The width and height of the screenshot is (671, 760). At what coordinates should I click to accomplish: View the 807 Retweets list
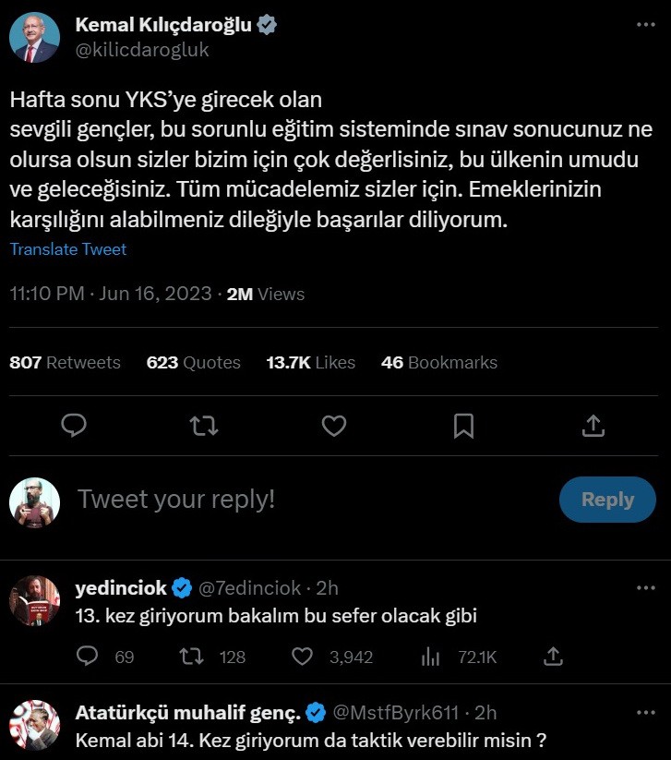coord(65,363)
